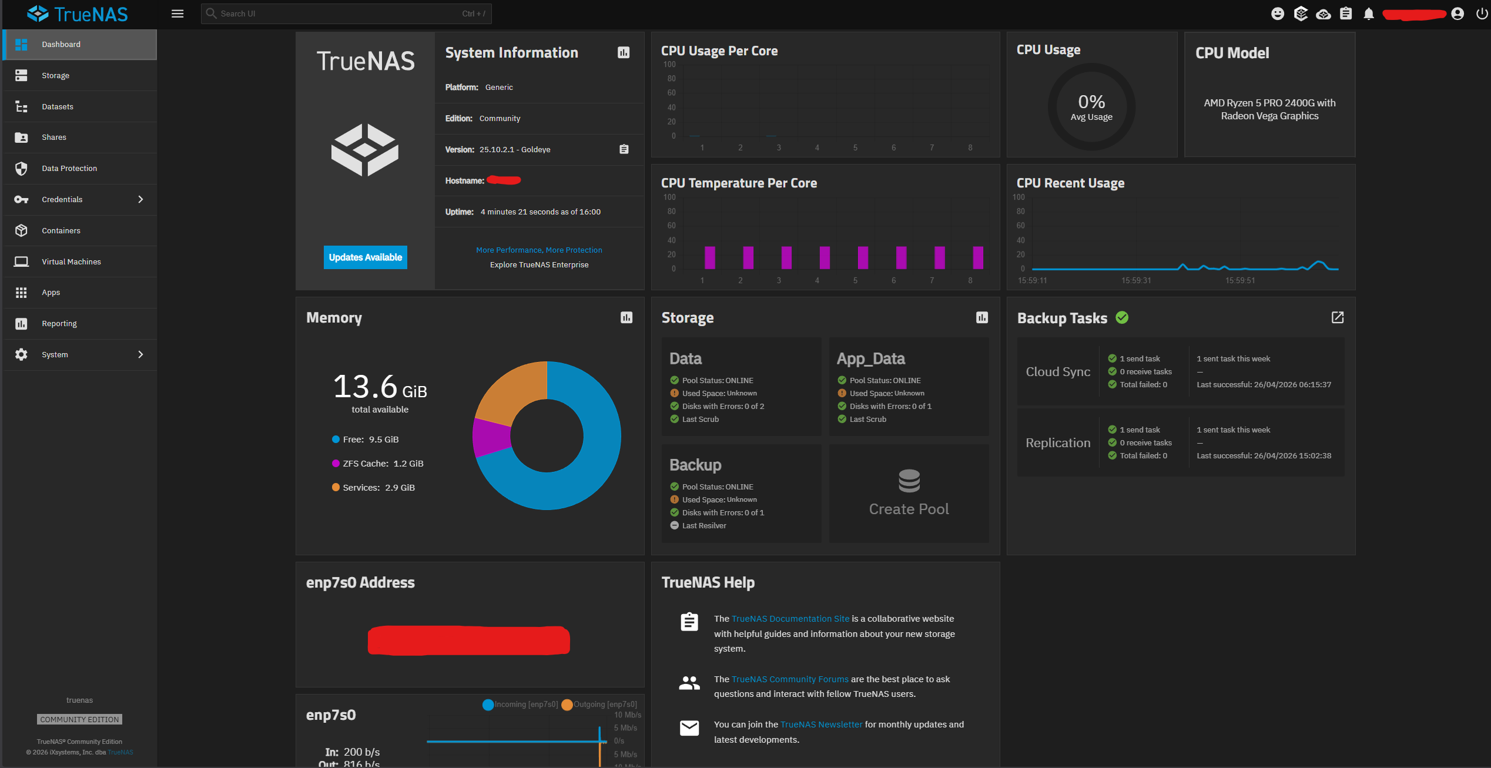
Task: Open Backup Tasks external link icon
Action: tap(1338, 318)
